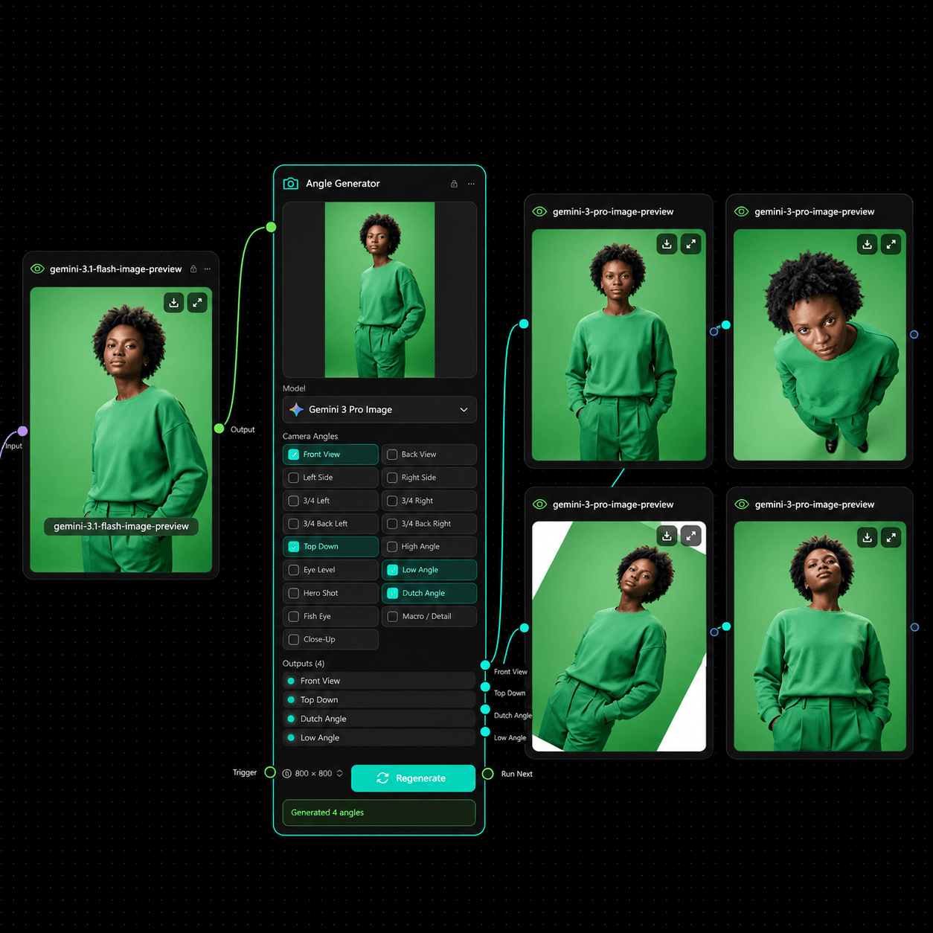Screen dimensions: 933x933
Task: Expand the gemini-3.1-flash-image-preview image fullscreen
Action: coord(197,303)
